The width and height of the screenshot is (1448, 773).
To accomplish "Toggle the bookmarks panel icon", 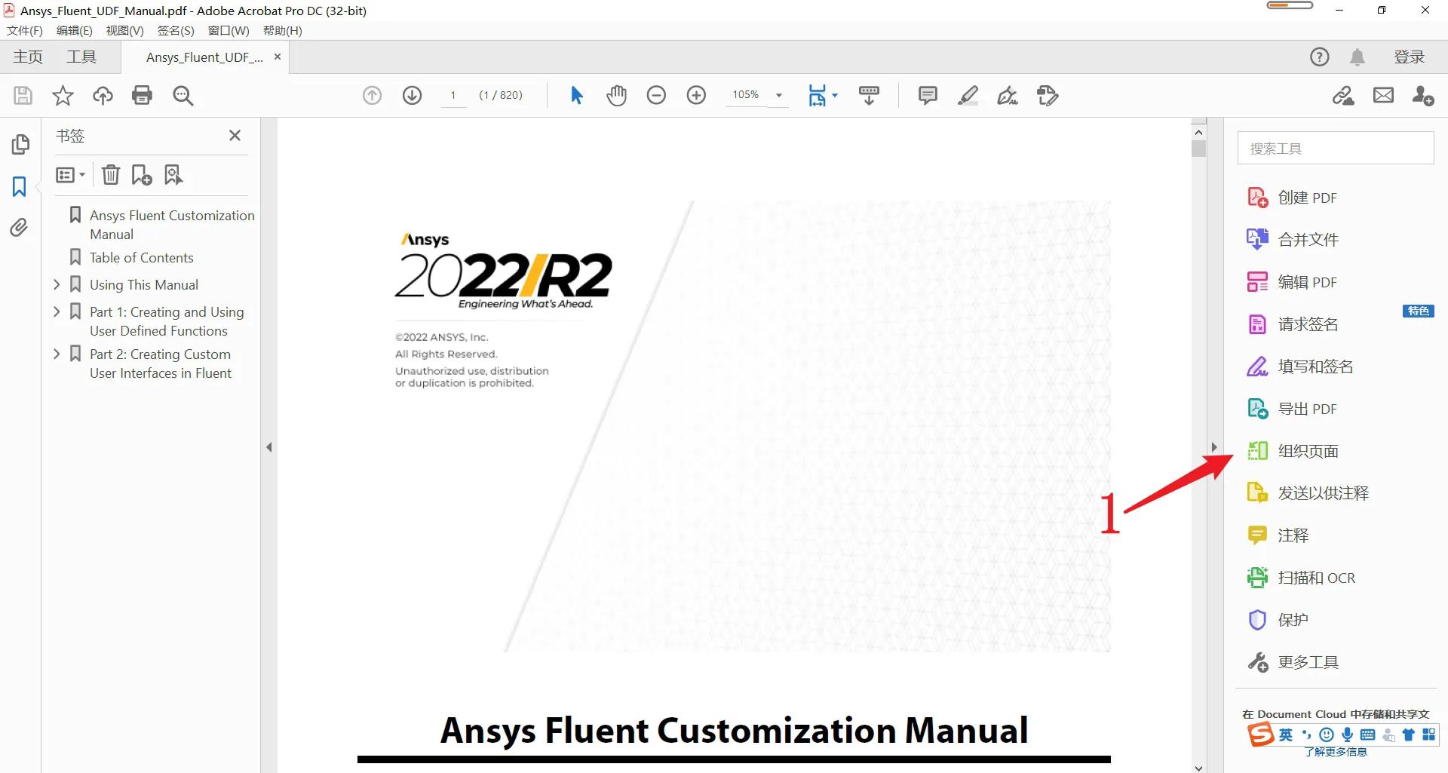I will pyautogui.click(x=20, y=186).
